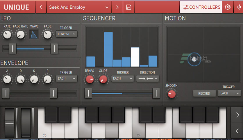Screen dimensions: 243x140
Task: Open the LFO WAVE shape selector
Action: coord(34,34)
